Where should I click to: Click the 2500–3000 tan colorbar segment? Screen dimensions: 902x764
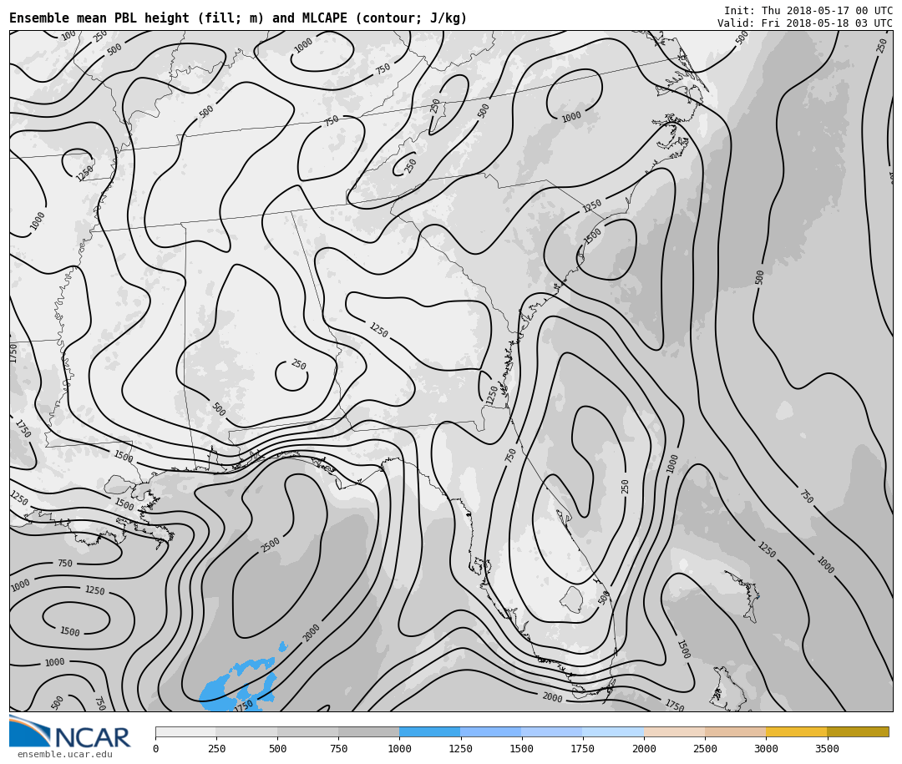[x=736, y=731]
